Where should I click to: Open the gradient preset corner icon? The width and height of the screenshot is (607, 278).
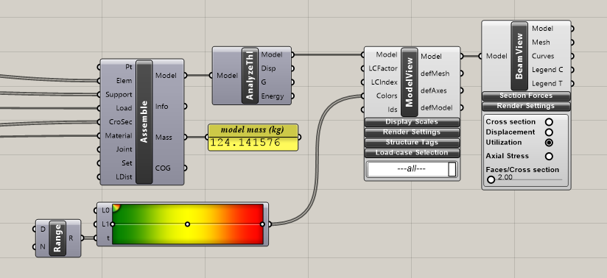coord(116,207)
